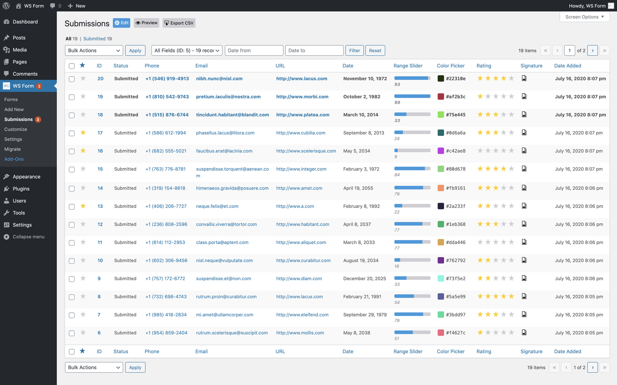Click the Add New menu item in sidebar
The image size is (617, 385).
(x=14, y=109)
